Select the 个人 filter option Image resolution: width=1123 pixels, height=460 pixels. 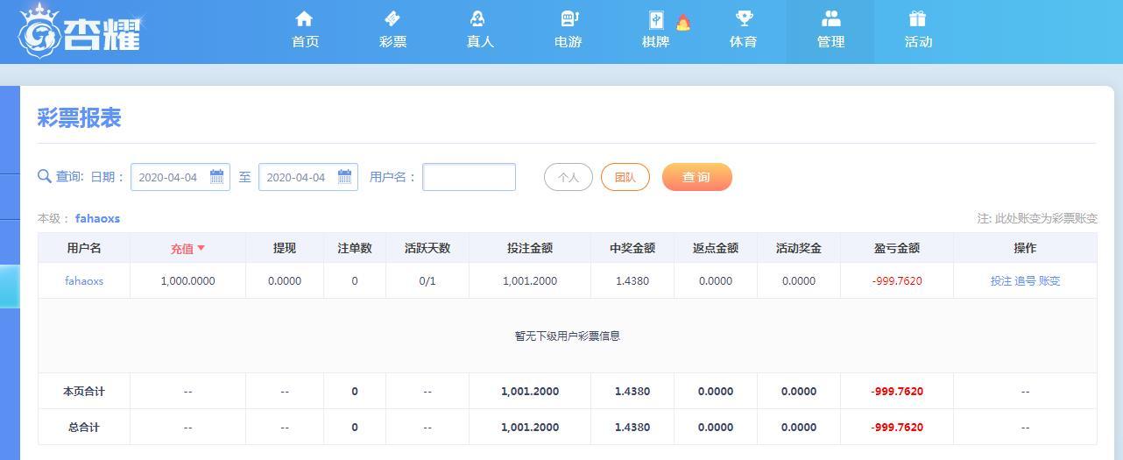pyautogui.click(x=569, y=177)
